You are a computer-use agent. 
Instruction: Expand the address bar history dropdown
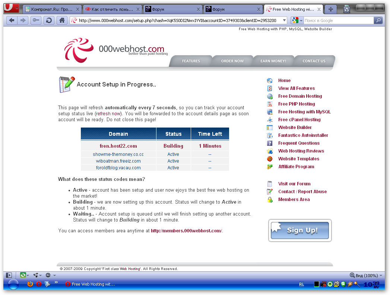point(285,21)
